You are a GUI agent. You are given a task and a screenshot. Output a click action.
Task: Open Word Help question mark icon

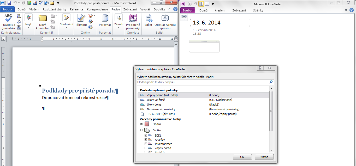(175, 9)
